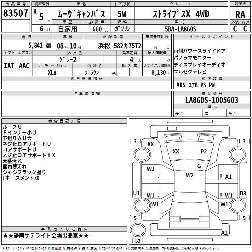Select equipment line ABS エアB PS PW
The width and height of the screenshot is (252, 252).
[x=195, y=85]
